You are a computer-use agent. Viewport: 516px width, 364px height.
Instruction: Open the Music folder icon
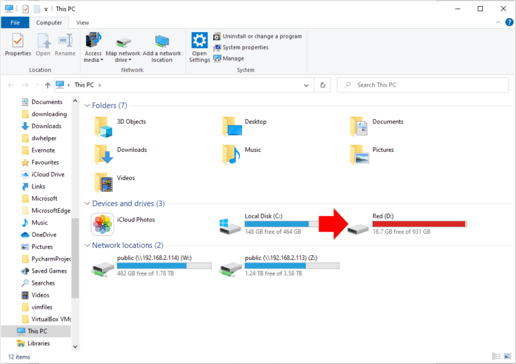(x=230, y=153)
